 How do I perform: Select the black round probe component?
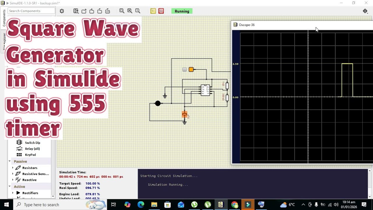coord(158,103)
